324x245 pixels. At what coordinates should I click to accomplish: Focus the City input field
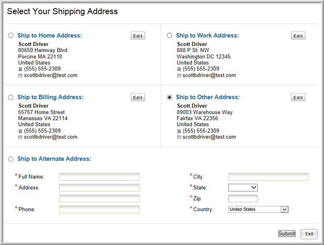pos(268,177)
